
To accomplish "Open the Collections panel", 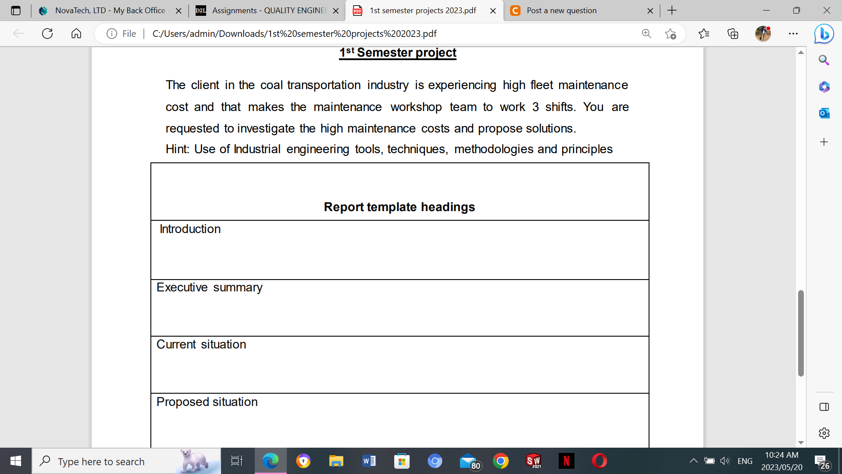I will point(732,33).
